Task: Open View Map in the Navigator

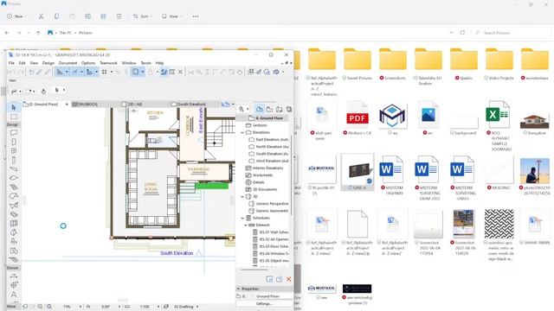Action: point(269,109)
